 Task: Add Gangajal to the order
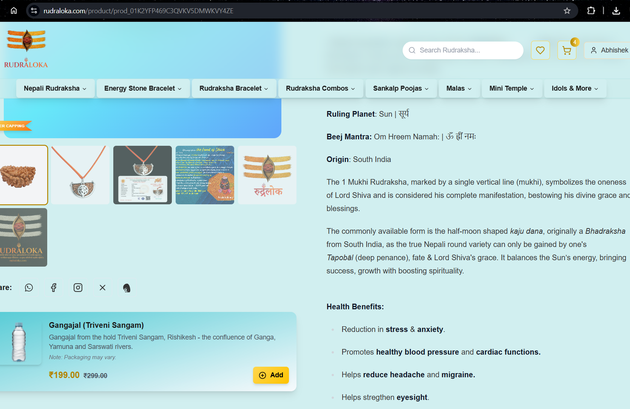[x=271, y=375]
